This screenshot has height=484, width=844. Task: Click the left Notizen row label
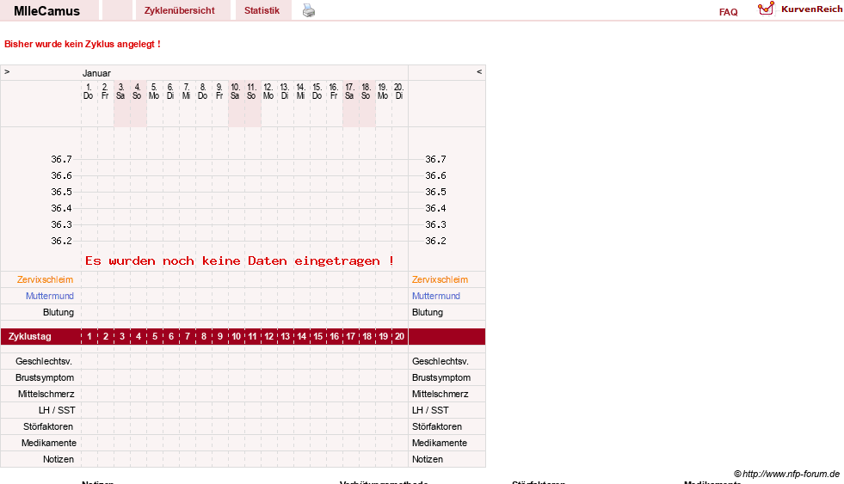pyautogui.click(x=59, y=459)
